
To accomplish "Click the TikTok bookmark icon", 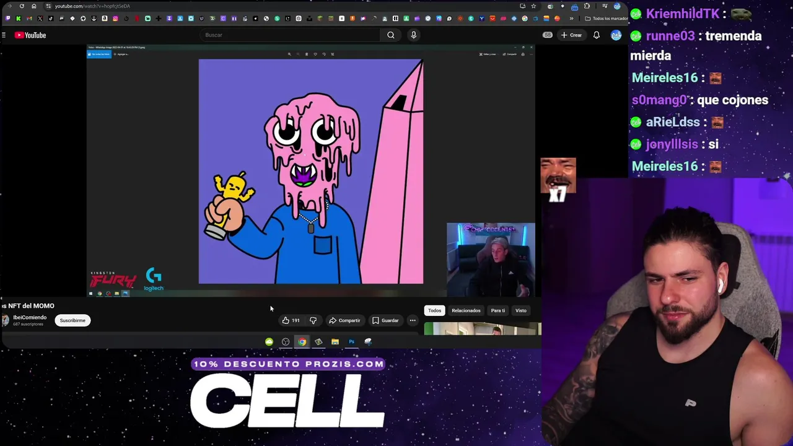I will click(51, 19).
